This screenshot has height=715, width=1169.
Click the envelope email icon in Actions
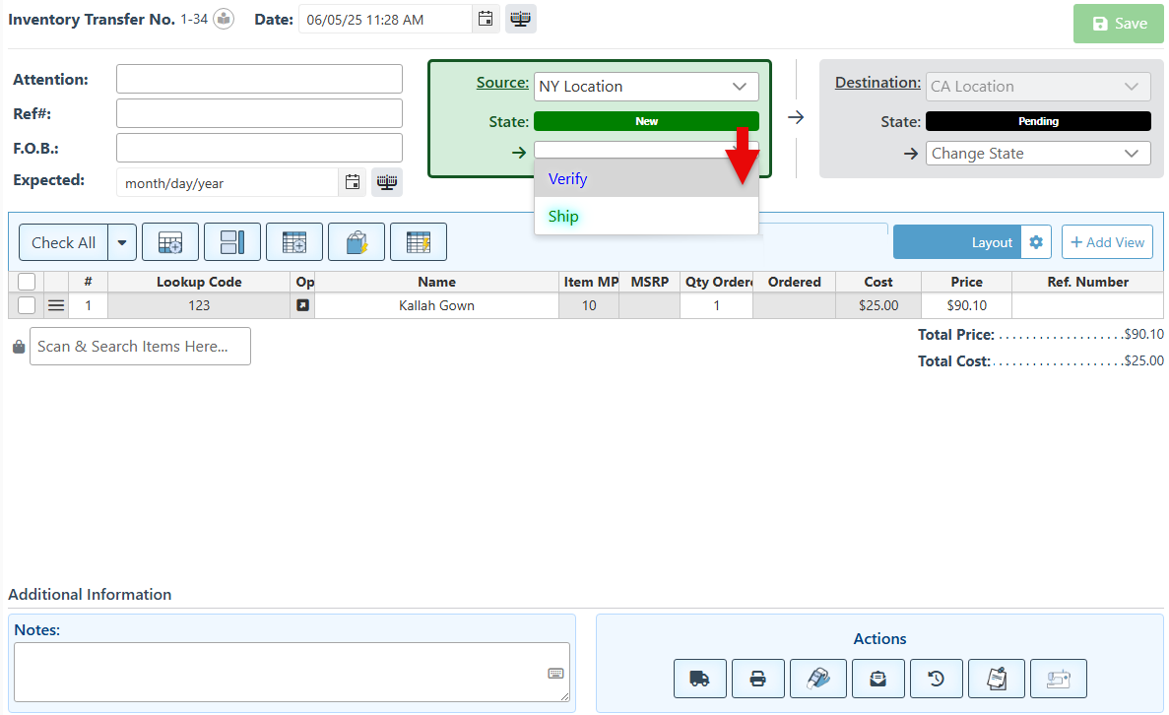877,679
